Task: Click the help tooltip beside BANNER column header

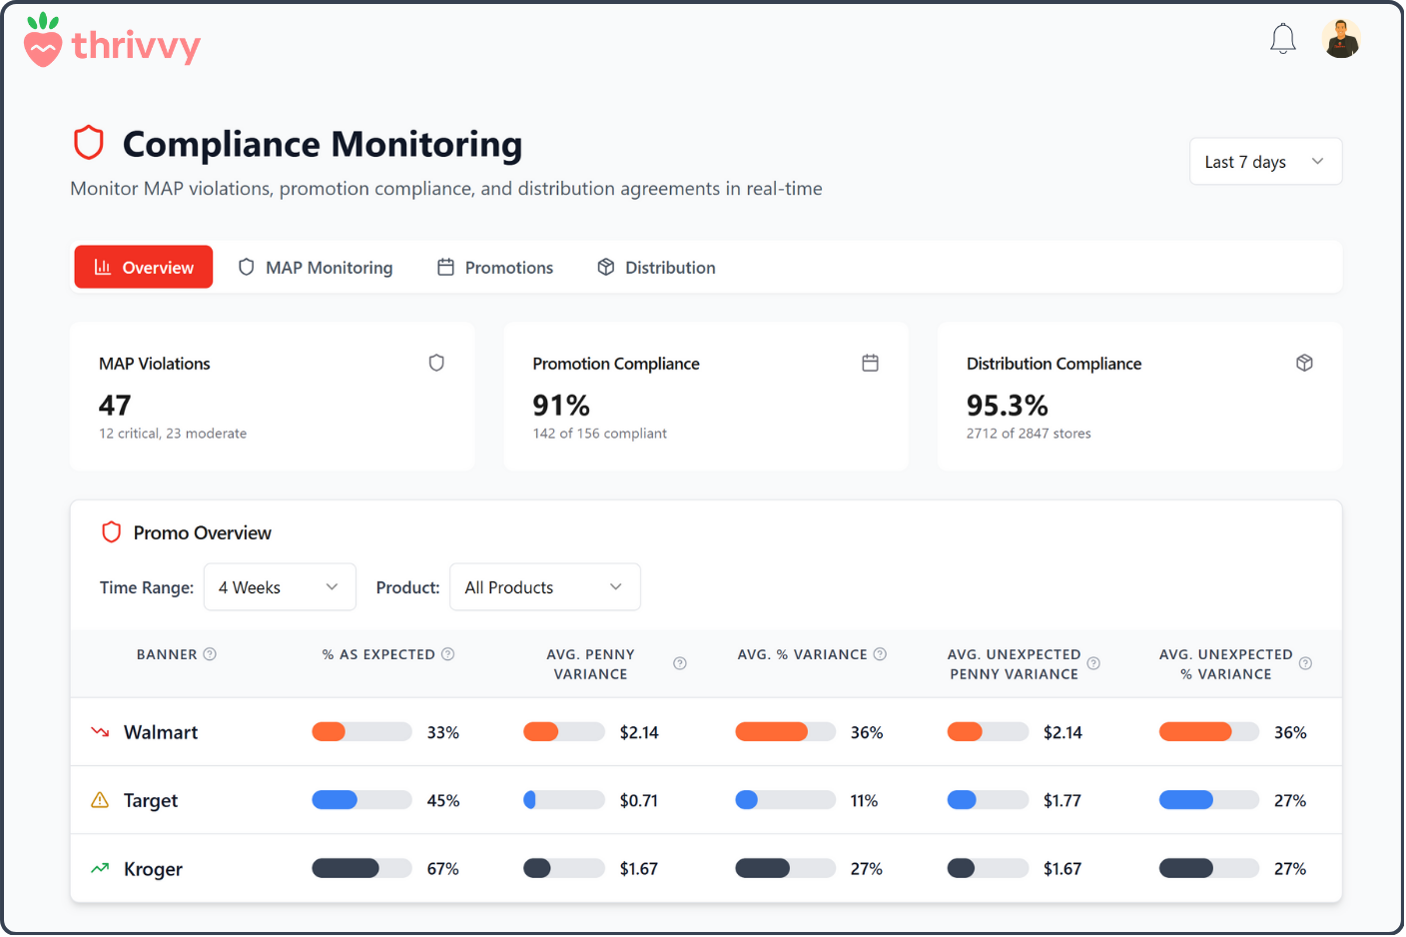Action: tap(210, 653)
